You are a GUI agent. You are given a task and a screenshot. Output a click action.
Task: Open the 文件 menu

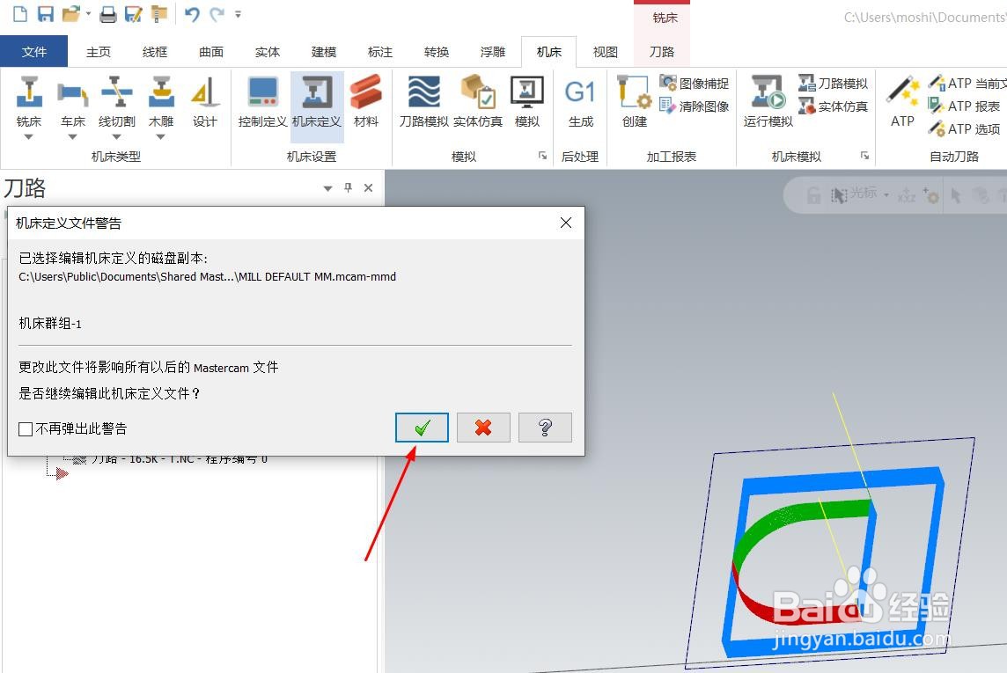[34, 52]
